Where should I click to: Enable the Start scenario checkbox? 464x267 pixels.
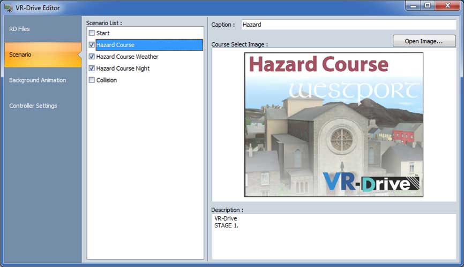(x=92, y=33)
